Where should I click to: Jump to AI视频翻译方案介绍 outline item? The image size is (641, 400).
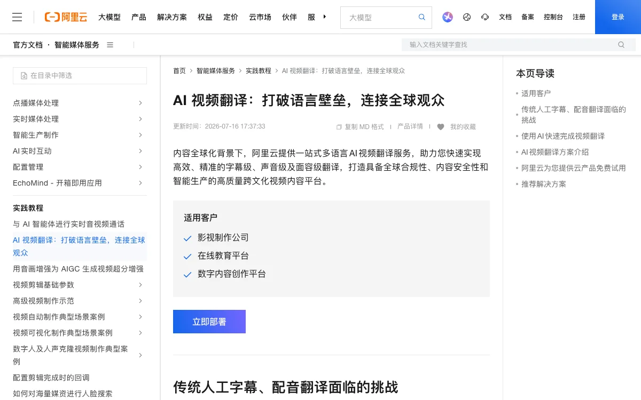[555, 152]
